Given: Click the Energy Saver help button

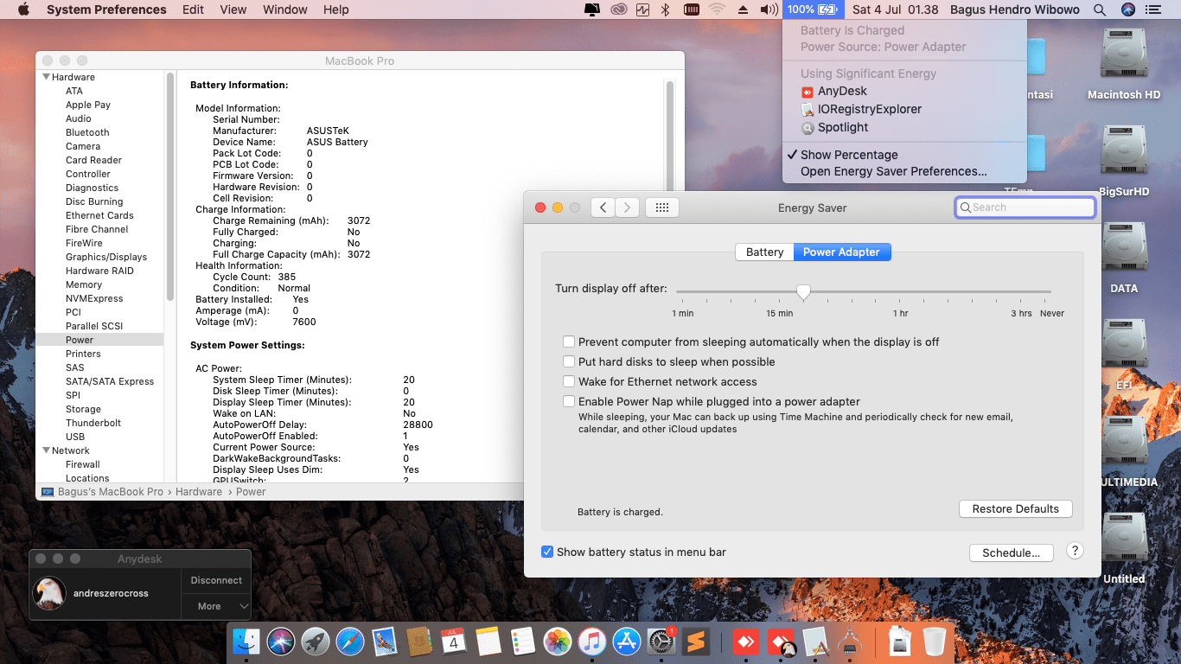Looking at the screenshot, I should click(x=1075, y=551).
